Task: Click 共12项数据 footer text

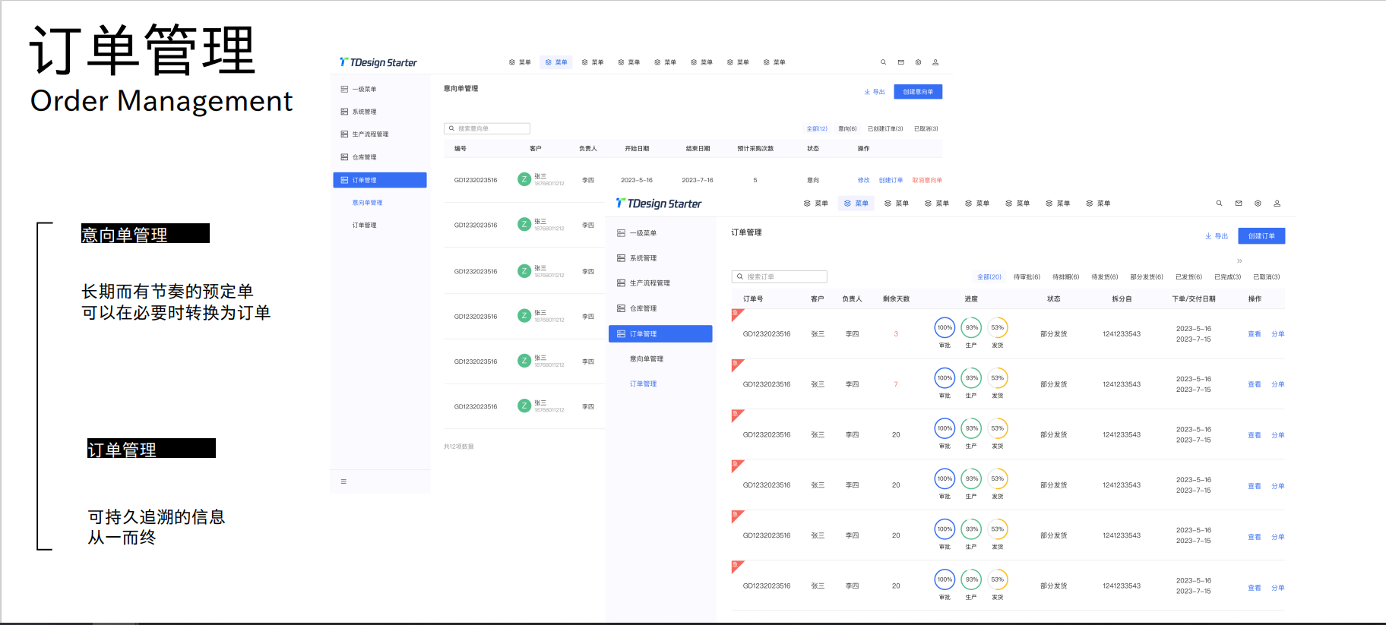Action: click(459, 447)
